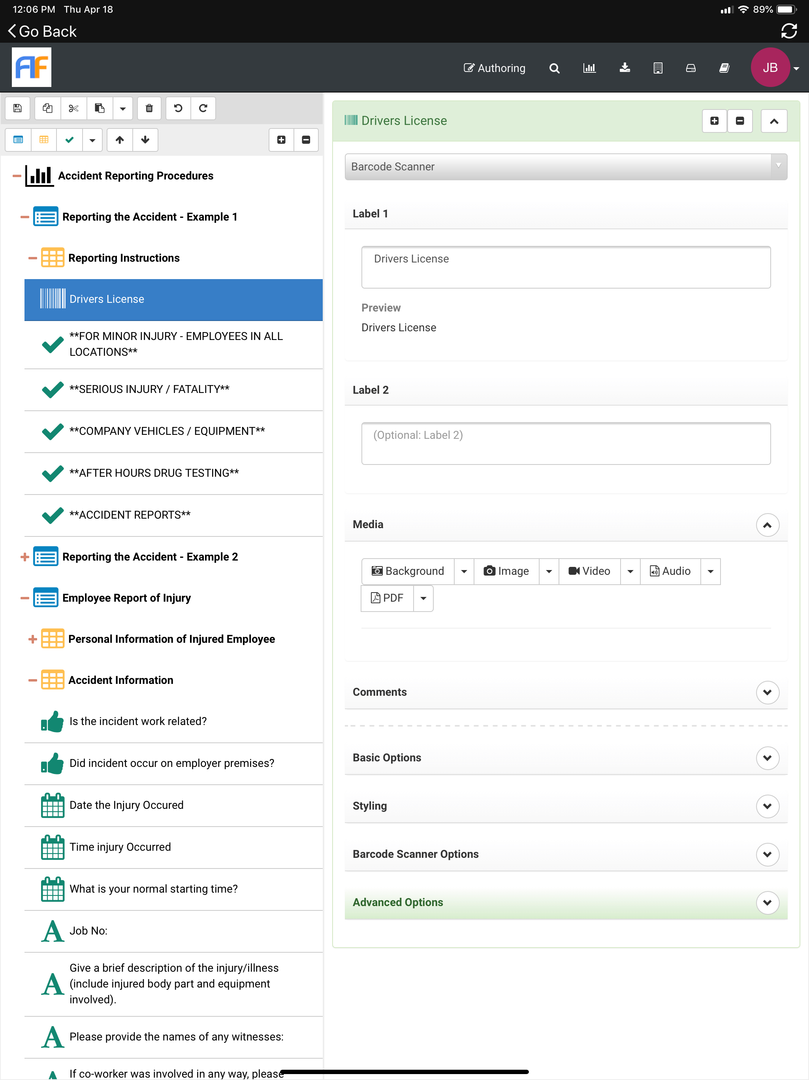809x1080 pixels.
Task: Open the Authoring menu
Action: tap(494, 68)
